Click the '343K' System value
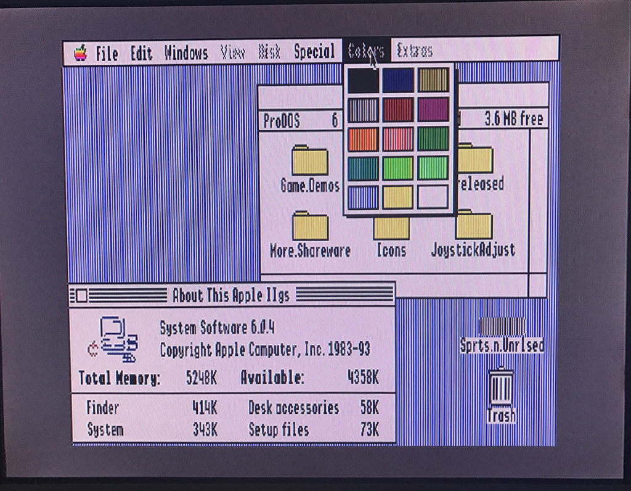Screen dimensions: 631x491 coord(205,429)
